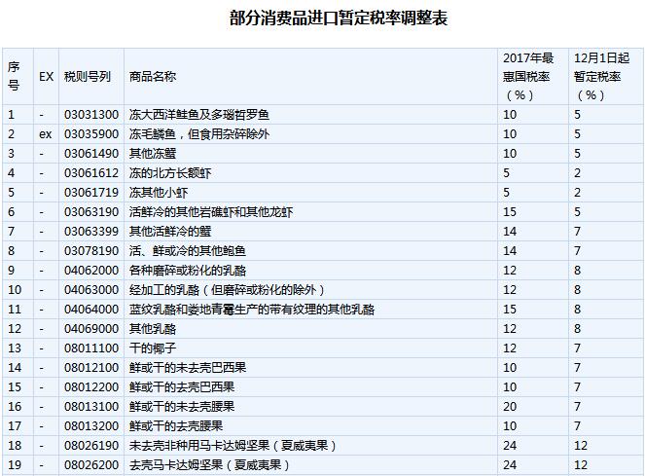
Task: Click product name 冻毛鳞鱼，但食用杂碎除外
Action: (x=198, y=134)
